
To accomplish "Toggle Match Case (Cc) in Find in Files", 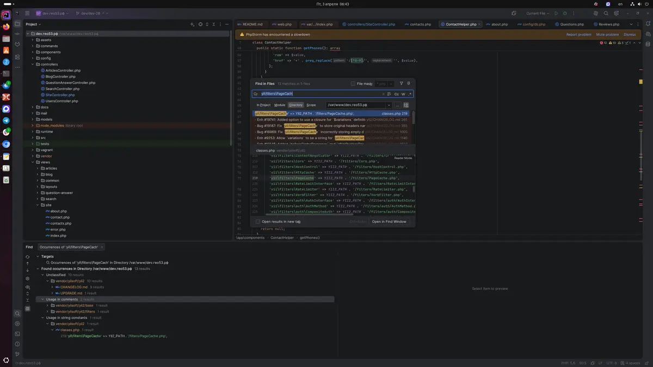I will click(396, 94).
